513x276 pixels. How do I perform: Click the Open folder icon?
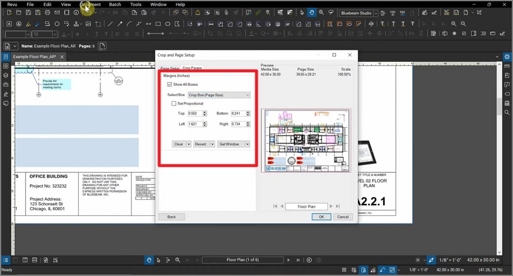tap(19, 13)
